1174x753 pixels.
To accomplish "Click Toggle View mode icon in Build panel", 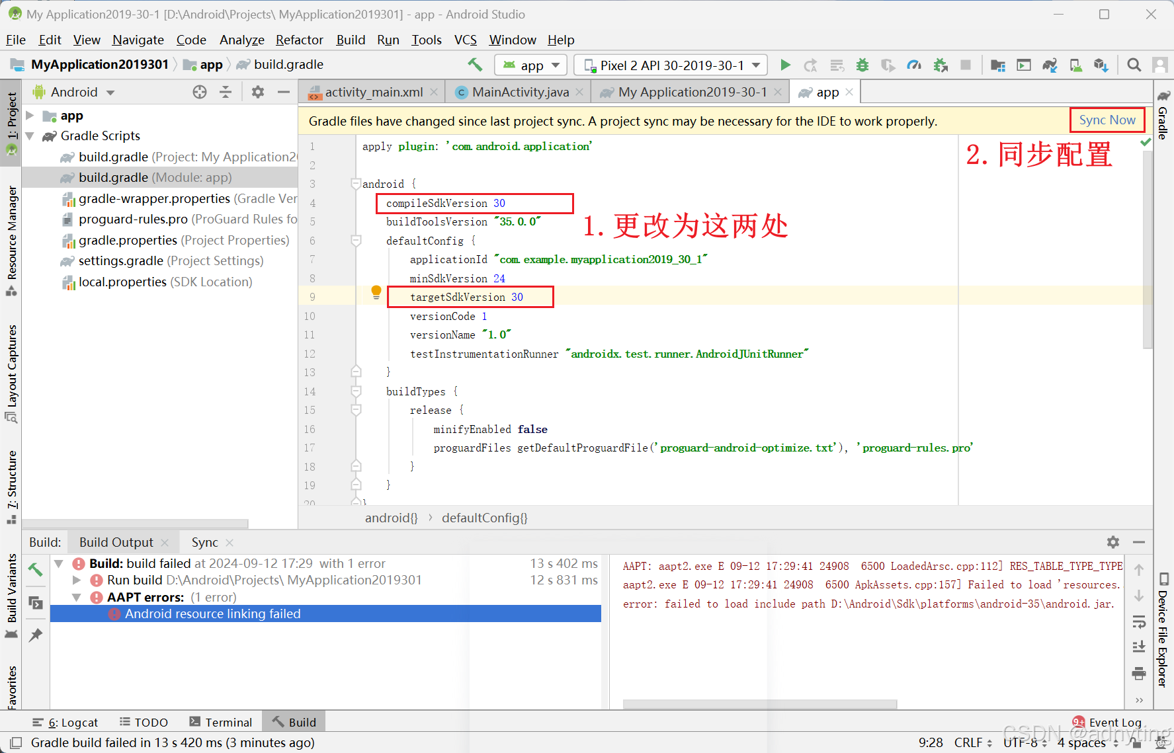I will pos(36,603).
